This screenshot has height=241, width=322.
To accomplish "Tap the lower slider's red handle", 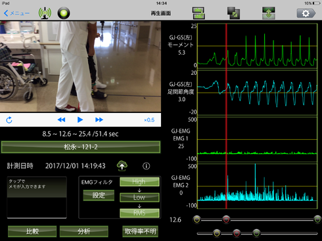I will click(x=237, y=233).
